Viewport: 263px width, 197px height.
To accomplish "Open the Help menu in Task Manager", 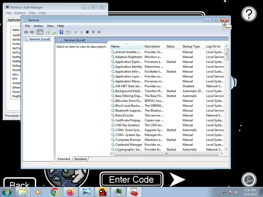I will 42,13.
